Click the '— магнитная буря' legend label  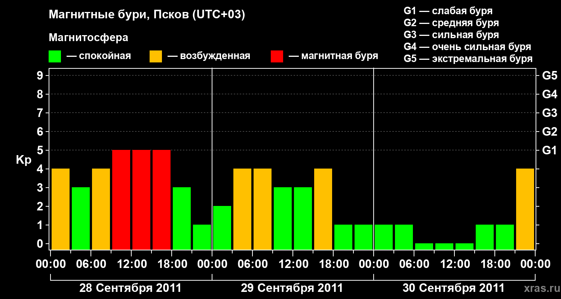tap(334, 56)
